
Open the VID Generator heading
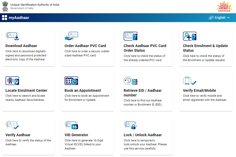pyautogui.click(x=76, y=135)
